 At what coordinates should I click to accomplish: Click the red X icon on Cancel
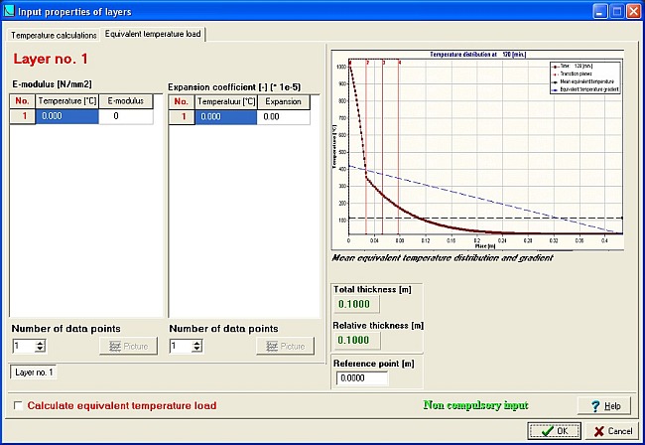click(x=599, y=431)
